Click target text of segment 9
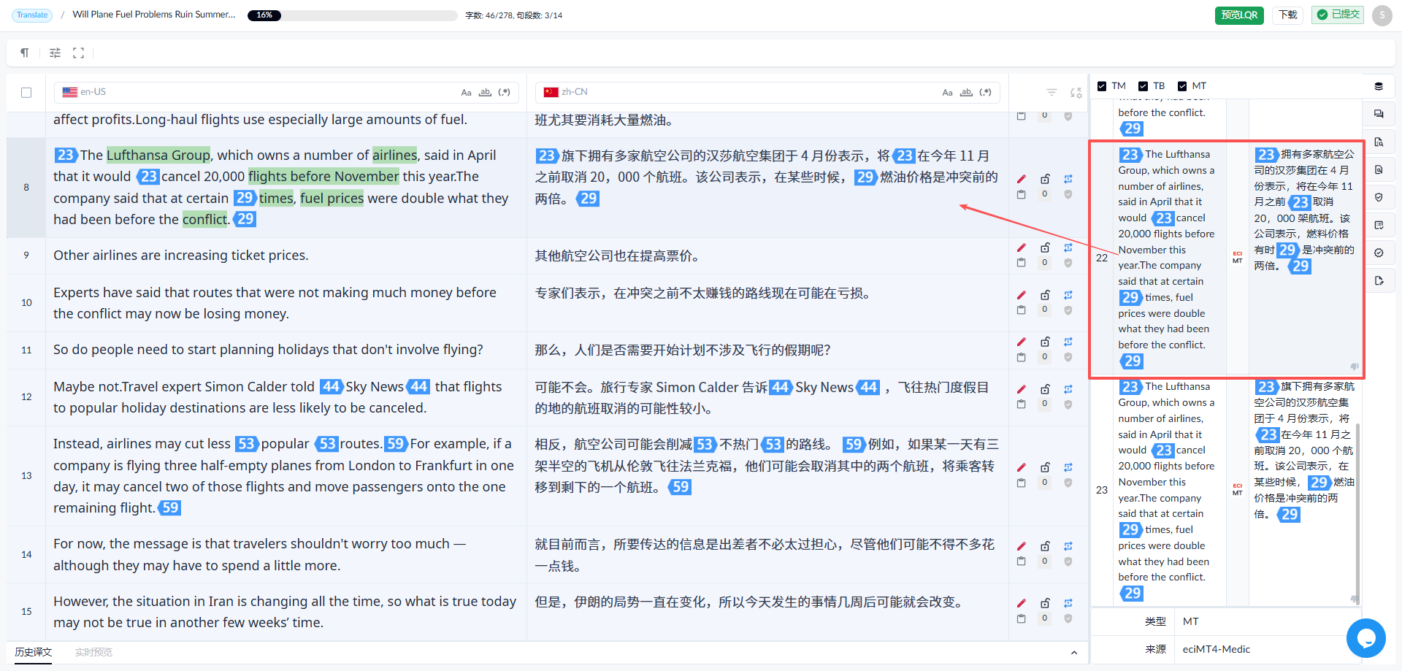This screenshot has height=671, width=1402. click(619, 256)
